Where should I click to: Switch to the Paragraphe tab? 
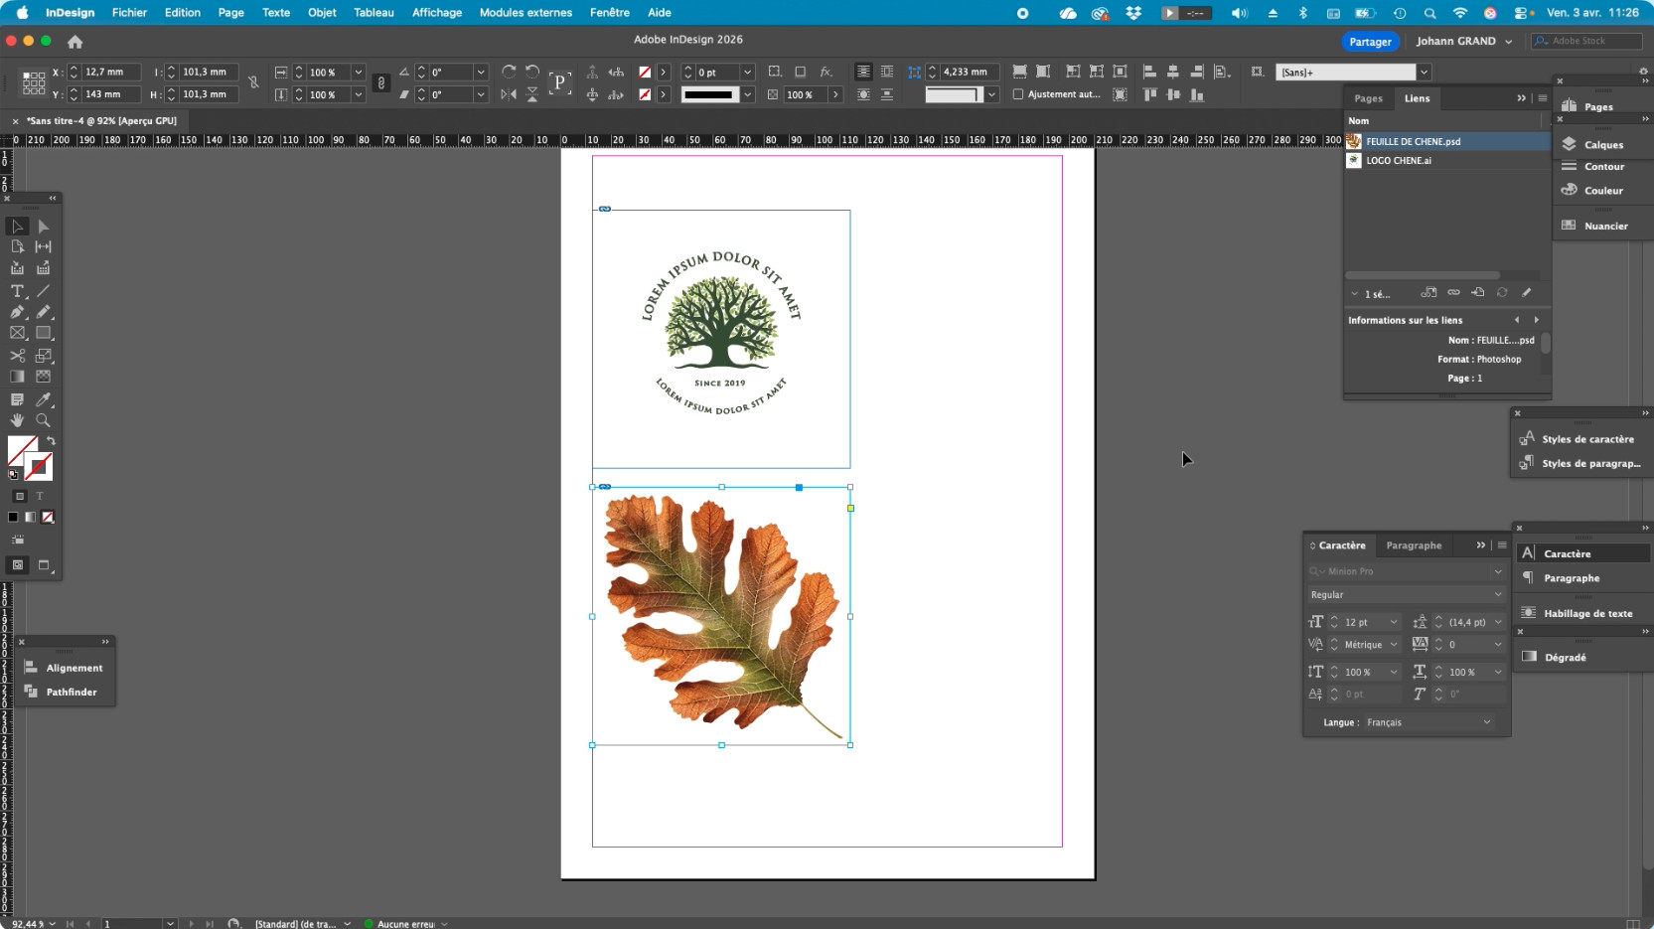click(1413, 545)
